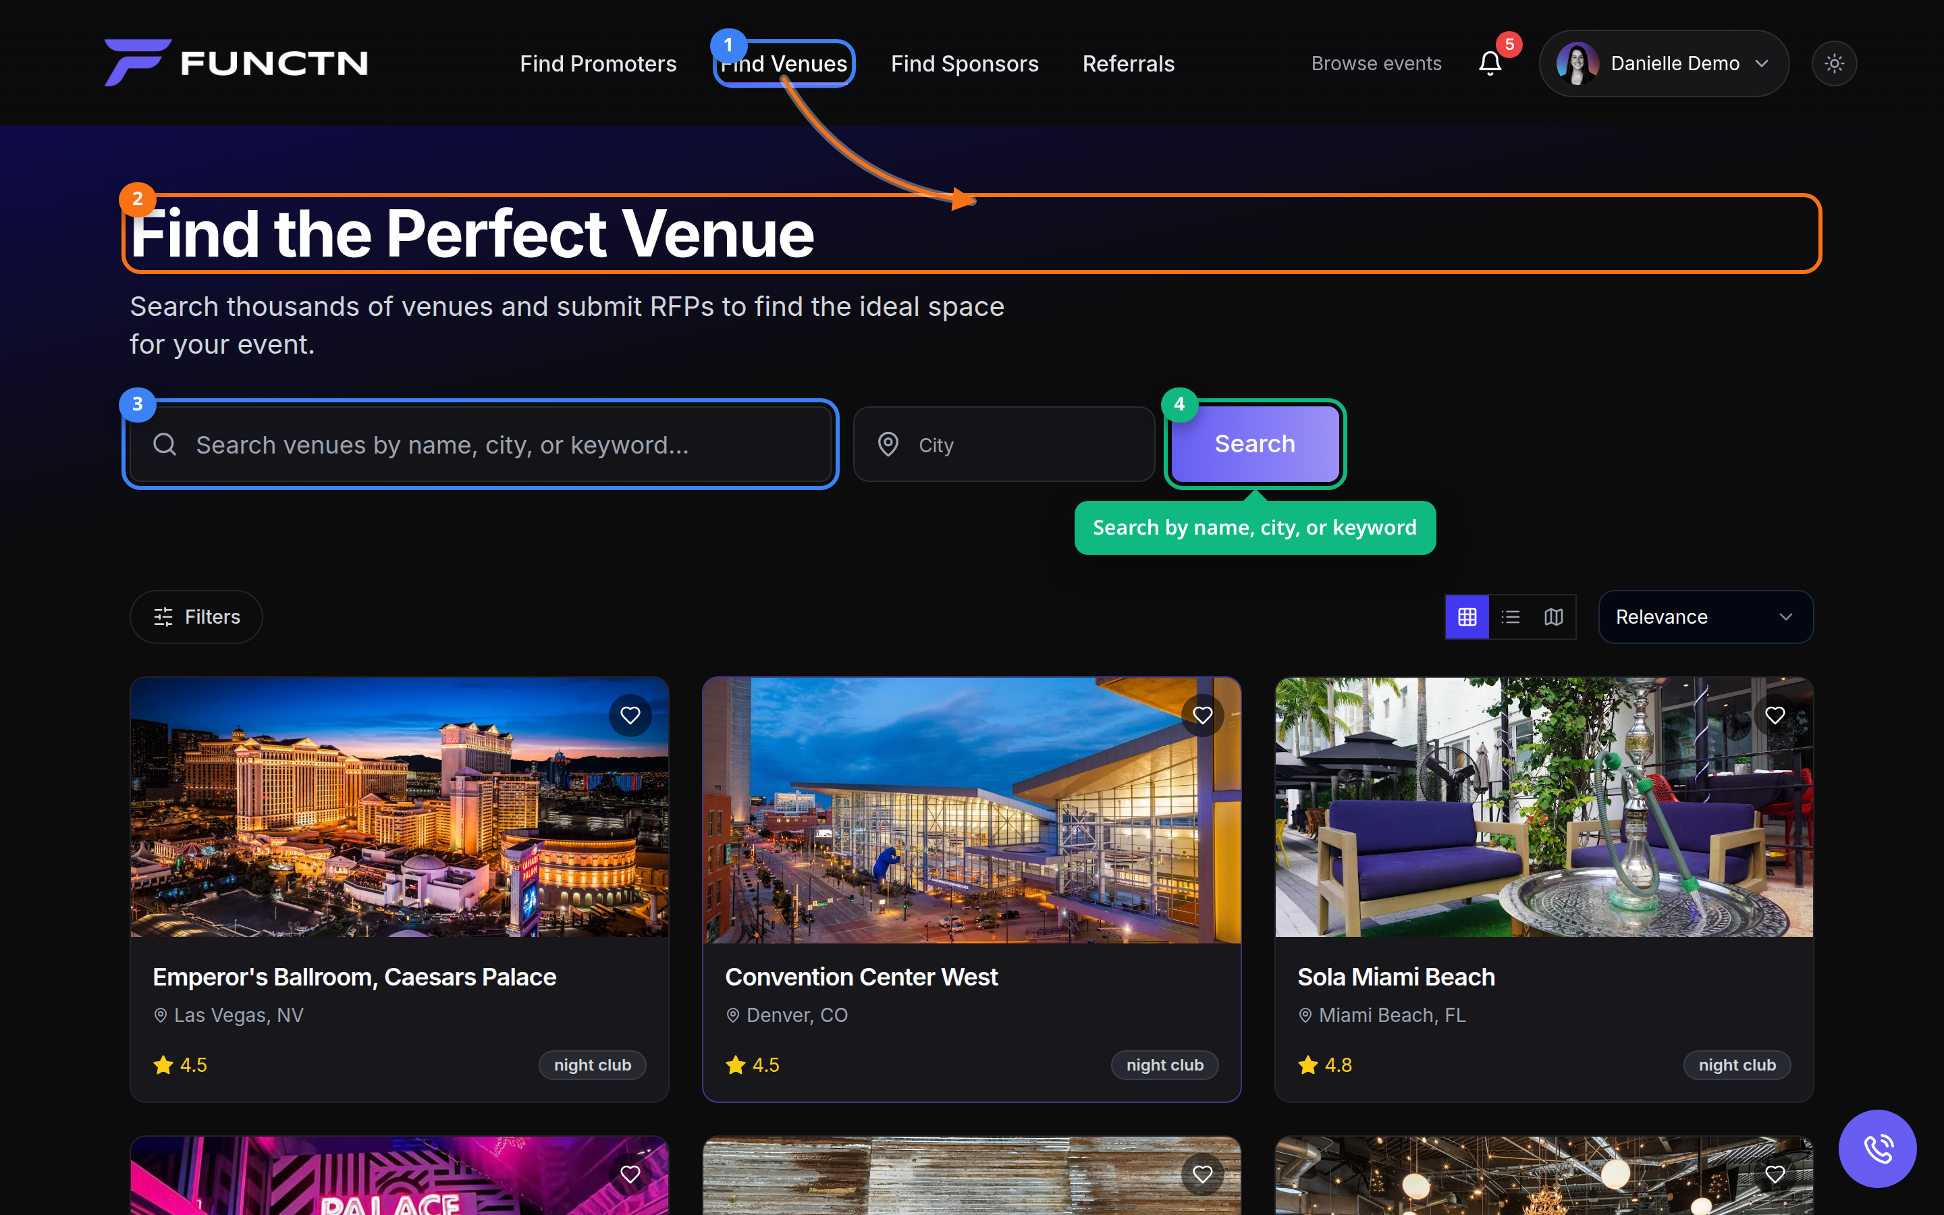
Task: Click Browse events link
Action: tap(1376, 63)
